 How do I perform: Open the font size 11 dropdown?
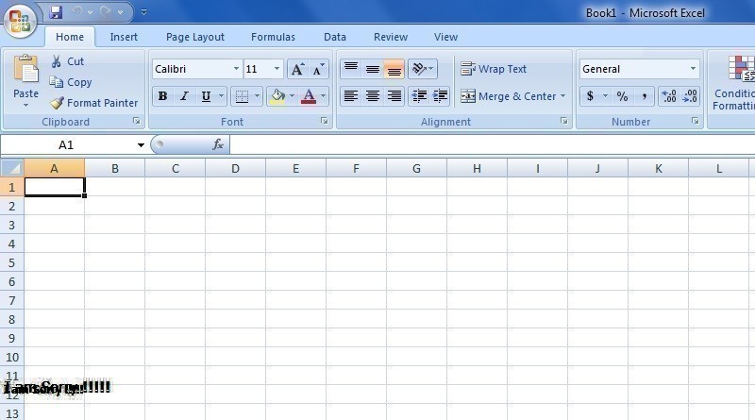pos(277,69)
